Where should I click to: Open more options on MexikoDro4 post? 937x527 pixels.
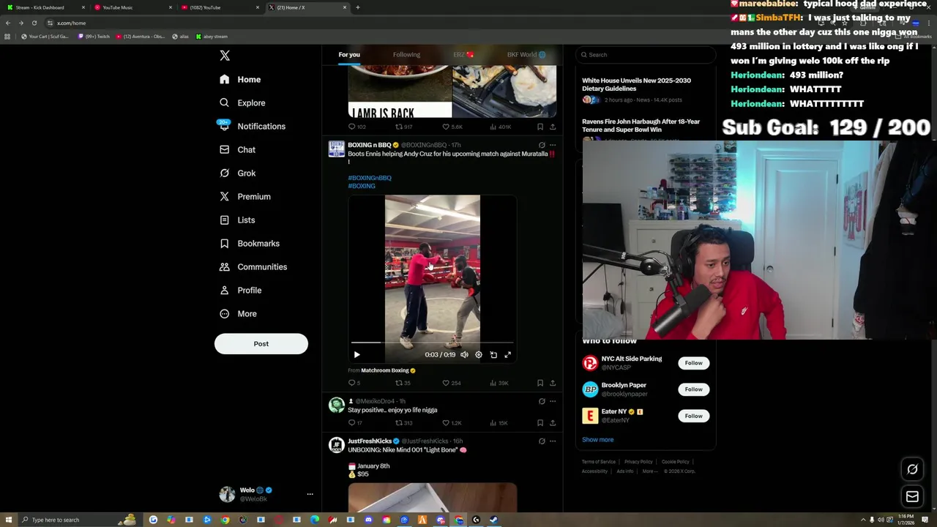point(553,401)
